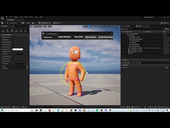Toggle the Show Controls as overlay checkbox
The height and width of the screenshot is (128, 170).
(13, 47)
